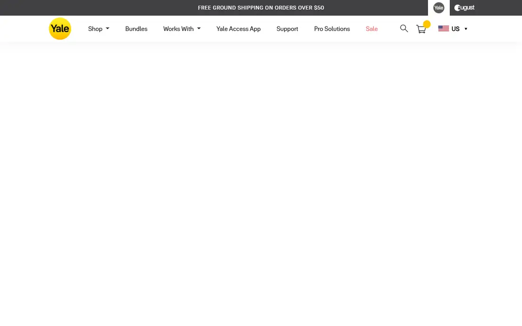Switch to the August brand tab
Screen dimensions: 522x326
click(x=465, y=8)
